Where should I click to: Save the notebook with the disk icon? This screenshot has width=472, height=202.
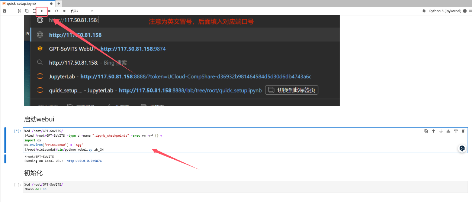4,11
